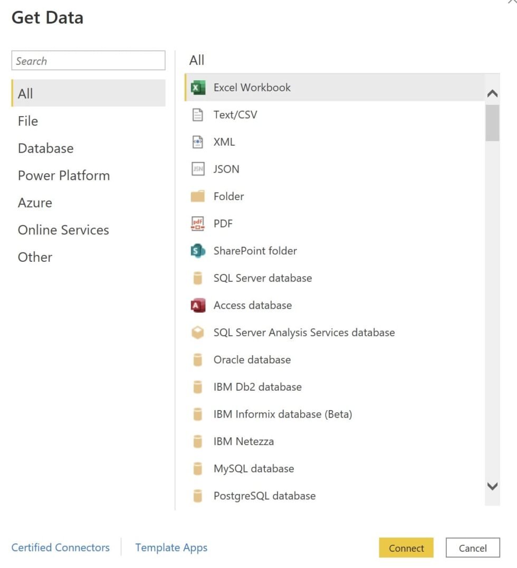Click the SharePoint folder connector icon

pyautogui.click(x=197, y=251)
